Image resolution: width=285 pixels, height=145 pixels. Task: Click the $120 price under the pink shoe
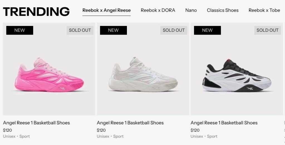click(x=8, y=130)
